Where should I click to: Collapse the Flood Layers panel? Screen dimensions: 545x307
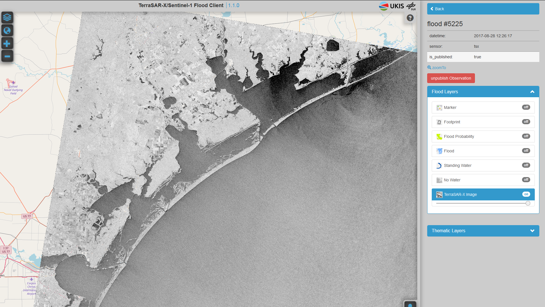point(532,92)
